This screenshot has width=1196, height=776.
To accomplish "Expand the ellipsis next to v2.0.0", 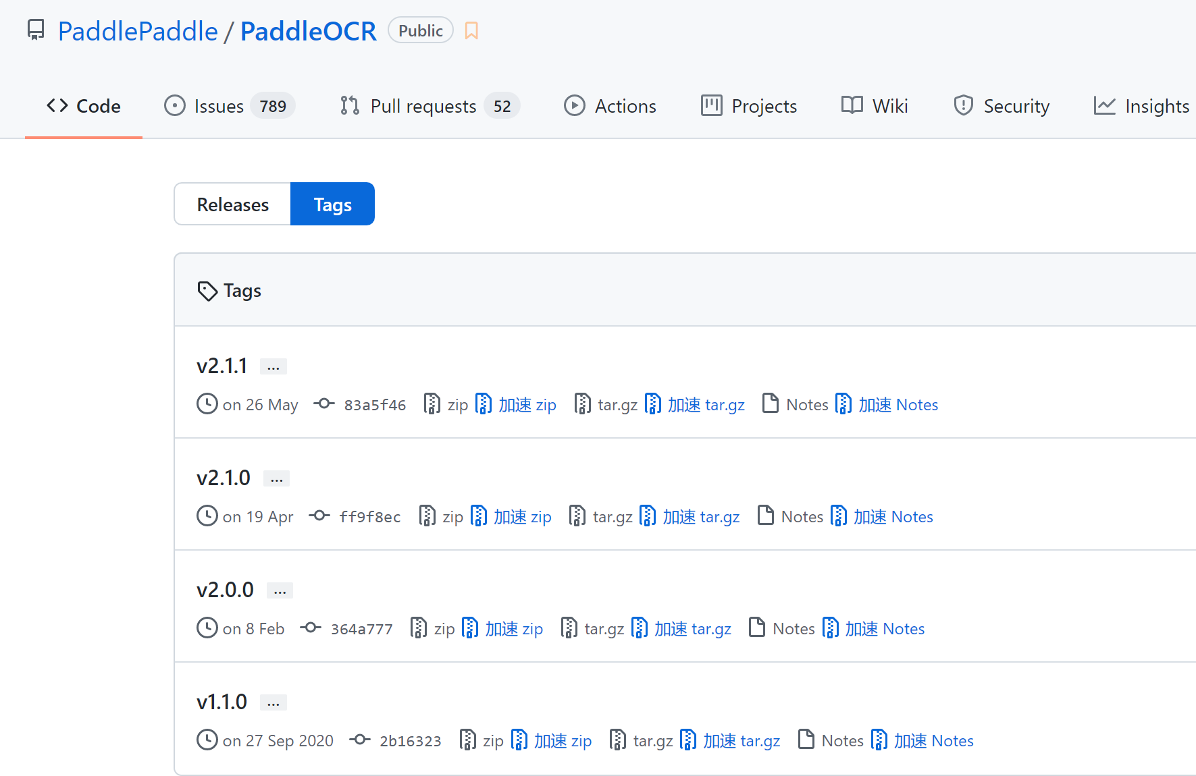I will click(x=280, y=590).
